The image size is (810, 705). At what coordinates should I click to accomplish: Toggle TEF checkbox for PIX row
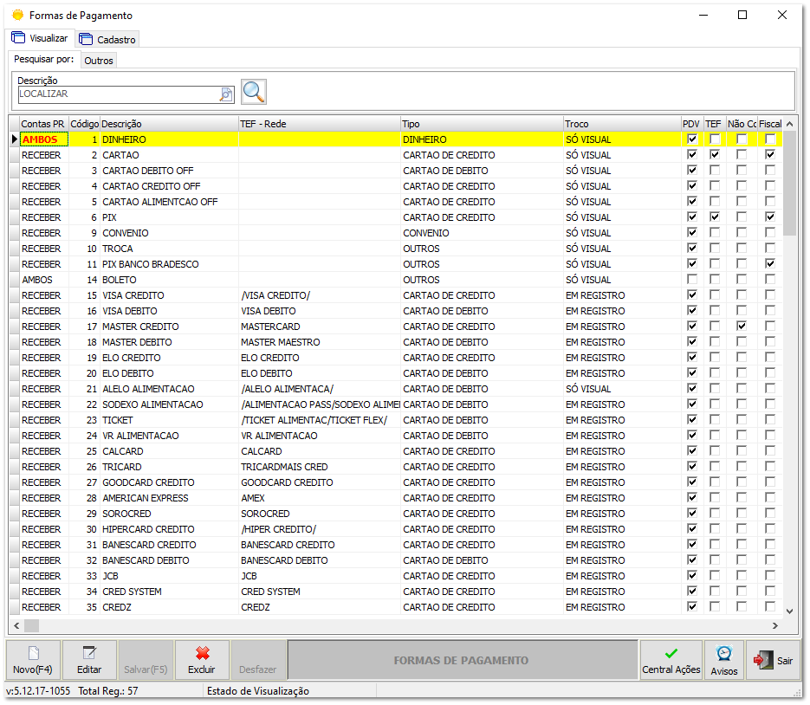point(714,217)
